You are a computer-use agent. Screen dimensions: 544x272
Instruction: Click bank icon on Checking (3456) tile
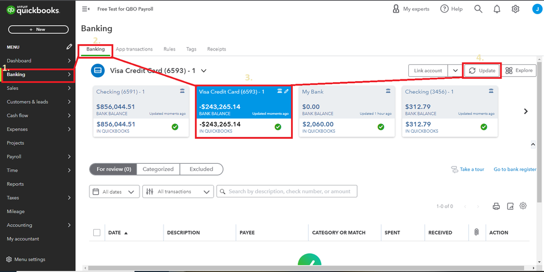[491, 91]
